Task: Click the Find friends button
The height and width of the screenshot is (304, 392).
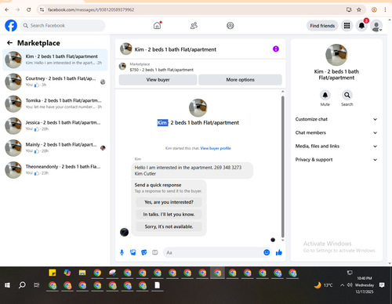Action: pos(322,26)
